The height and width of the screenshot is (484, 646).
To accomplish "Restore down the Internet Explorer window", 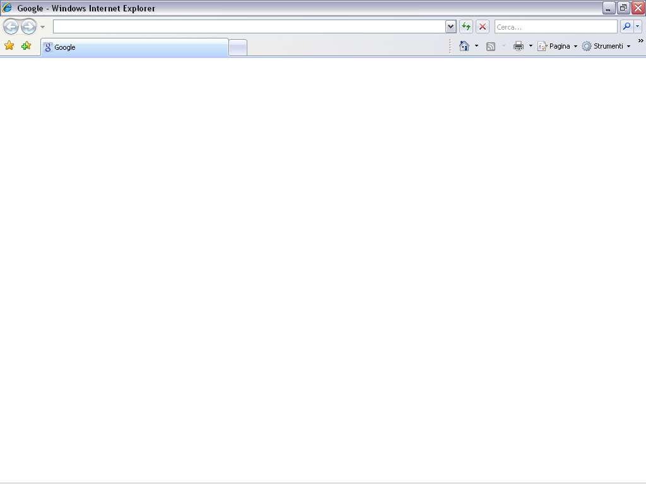I will click(623, 8).
